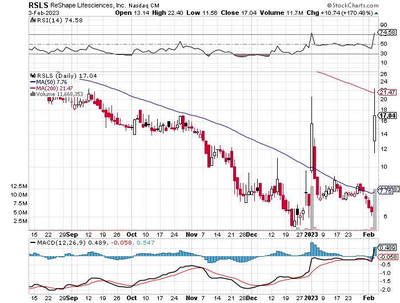The image size is (400, 303).
Task: Click the green up-arrow next to change percent
Action: [x=376, y=13]
